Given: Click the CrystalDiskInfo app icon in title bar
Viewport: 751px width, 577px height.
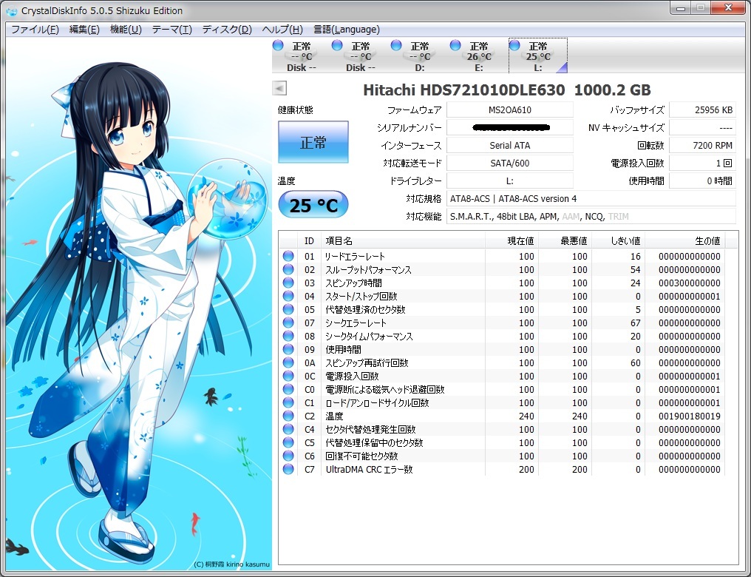Looking at the screenshot, I should pos(11,10).
